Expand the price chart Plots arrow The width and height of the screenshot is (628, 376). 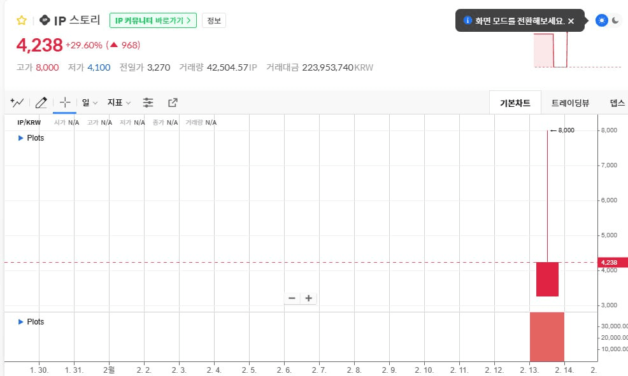click(21, 138)
